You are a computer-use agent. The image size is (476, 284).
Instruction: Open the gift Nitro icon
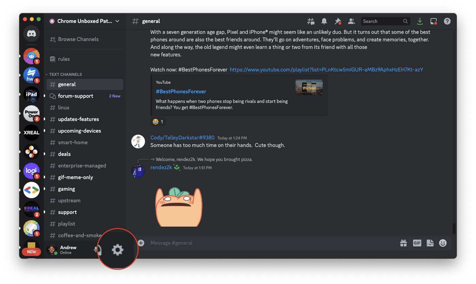(404, 243)
